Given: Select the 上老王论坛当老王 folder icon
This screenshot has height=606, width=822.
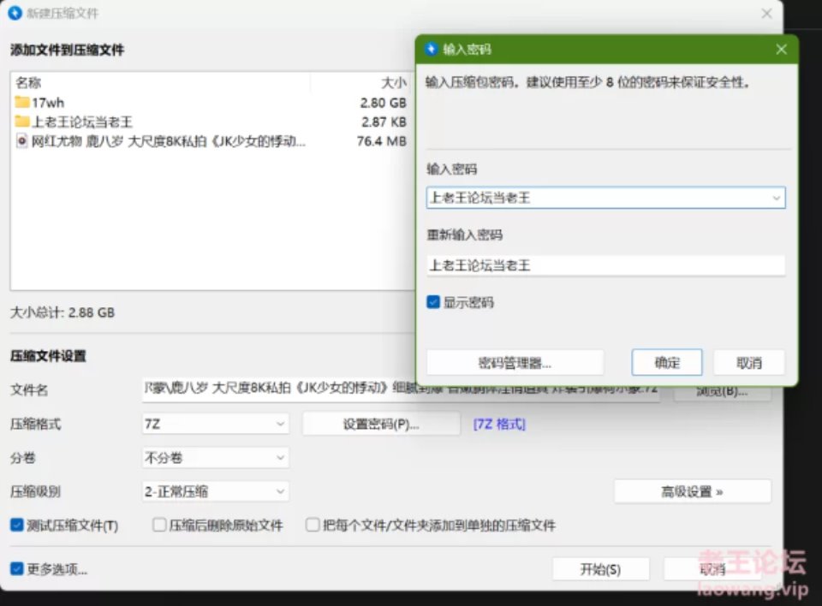Looking at the screenshot, I should 22,121.
